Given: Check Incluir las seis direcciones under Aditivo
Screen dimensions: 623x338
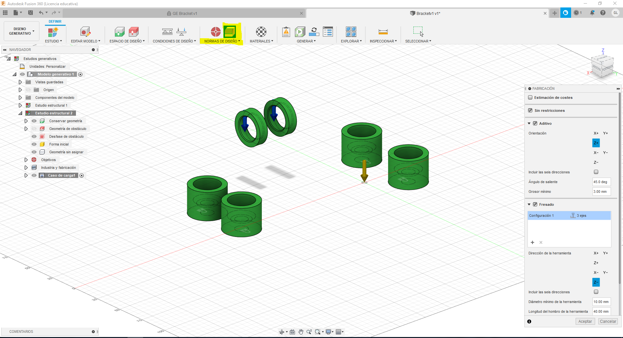Looking at the screenshot, I should tap(596, 172).
